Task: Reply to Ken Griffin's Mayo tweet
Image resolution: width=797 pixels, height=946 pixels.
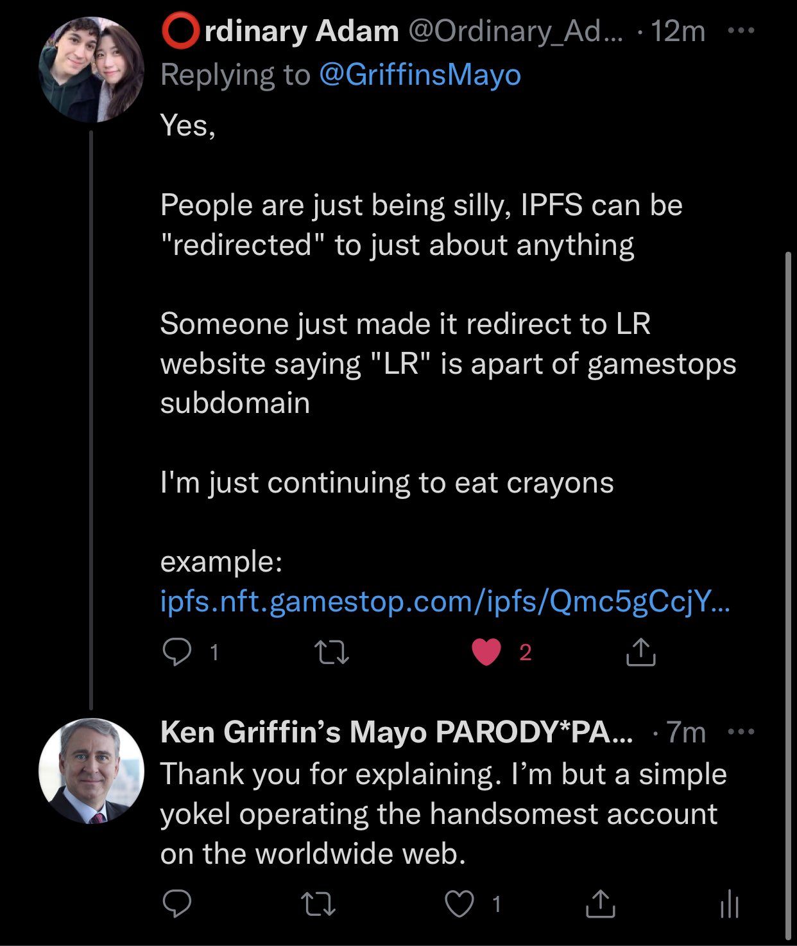Action: (x=177, y=904)
